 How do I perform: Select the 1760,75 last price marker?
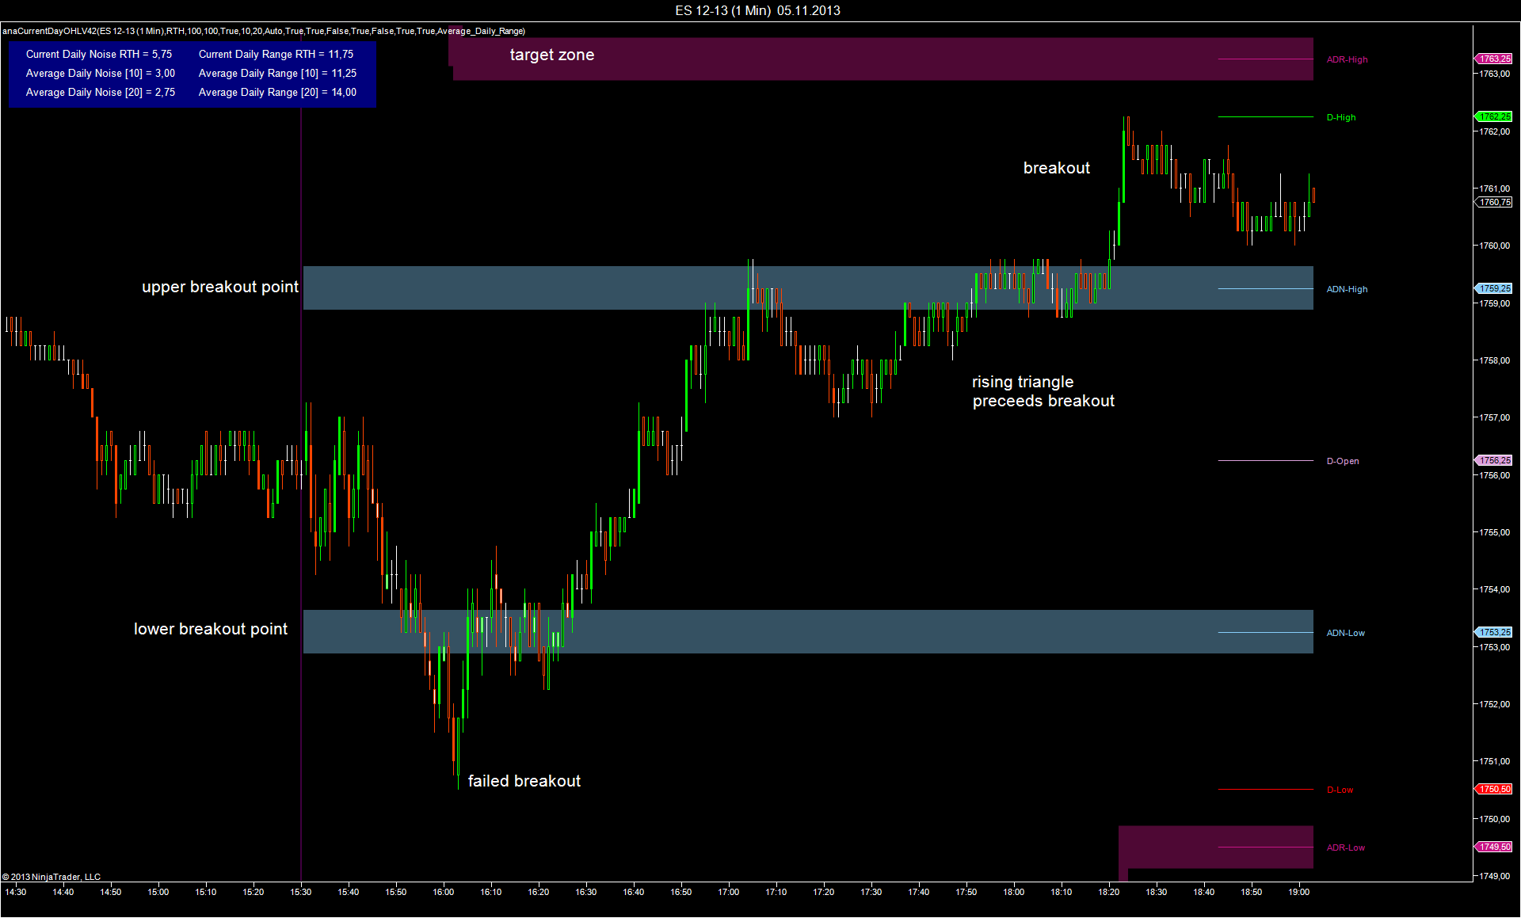(1493, 202)
